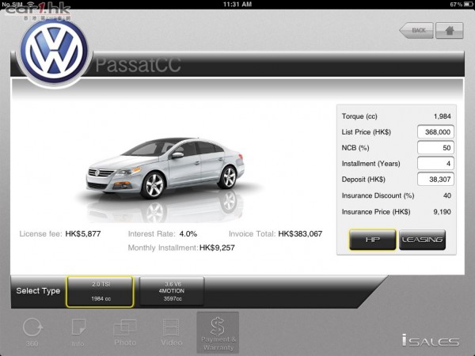Image resolution: width=475 pixels, height=356 pixels.
Task: Tap the PassatCC title heading
Action: tap(138, 65)
